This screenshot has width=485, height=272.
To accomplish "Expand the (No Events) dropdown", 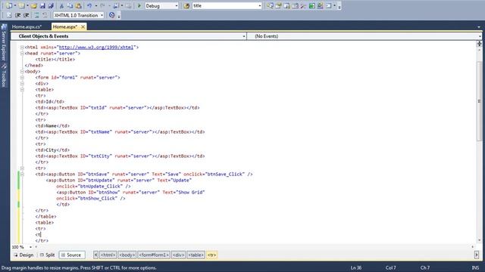I will 480,36.
